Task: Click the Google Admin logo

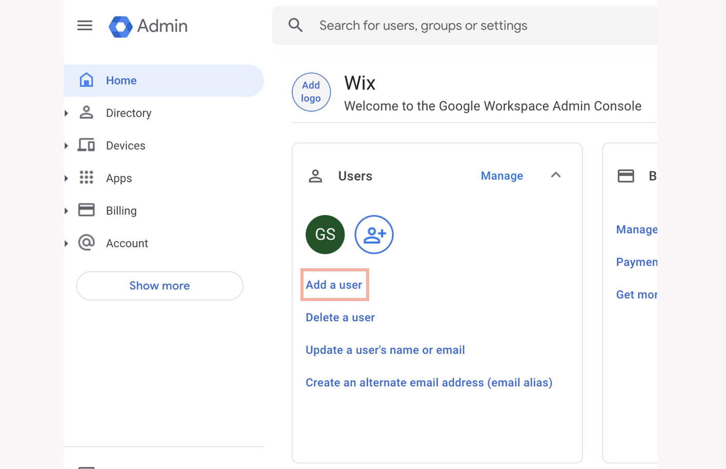Action: pos(148,26)
